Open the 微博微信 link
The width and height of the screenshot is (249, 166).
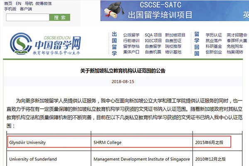point(43,3)
